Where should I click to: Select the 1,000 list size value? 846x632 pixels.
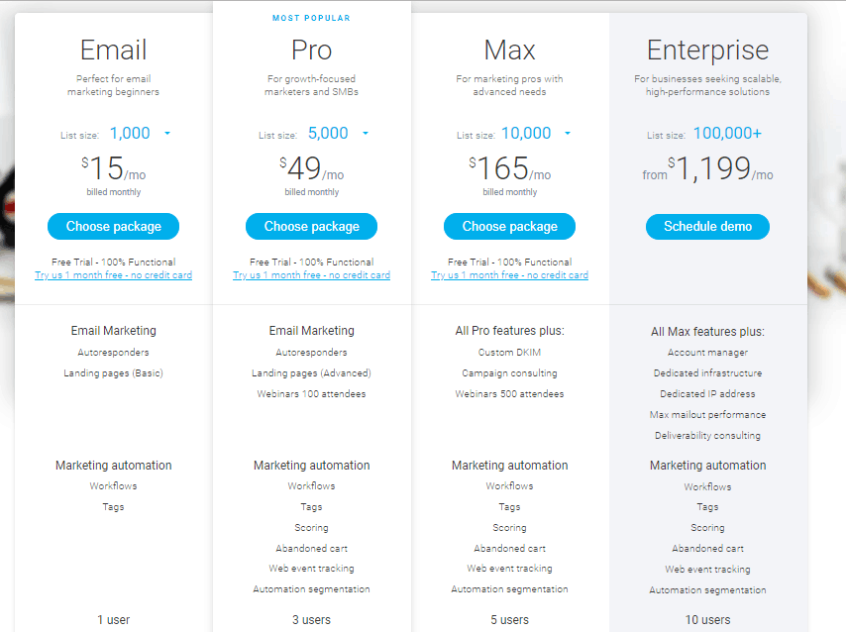(130, 134)
